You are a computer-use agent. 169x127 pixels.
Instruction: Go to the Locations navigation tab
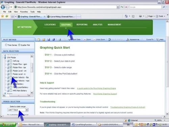point(50,25)
